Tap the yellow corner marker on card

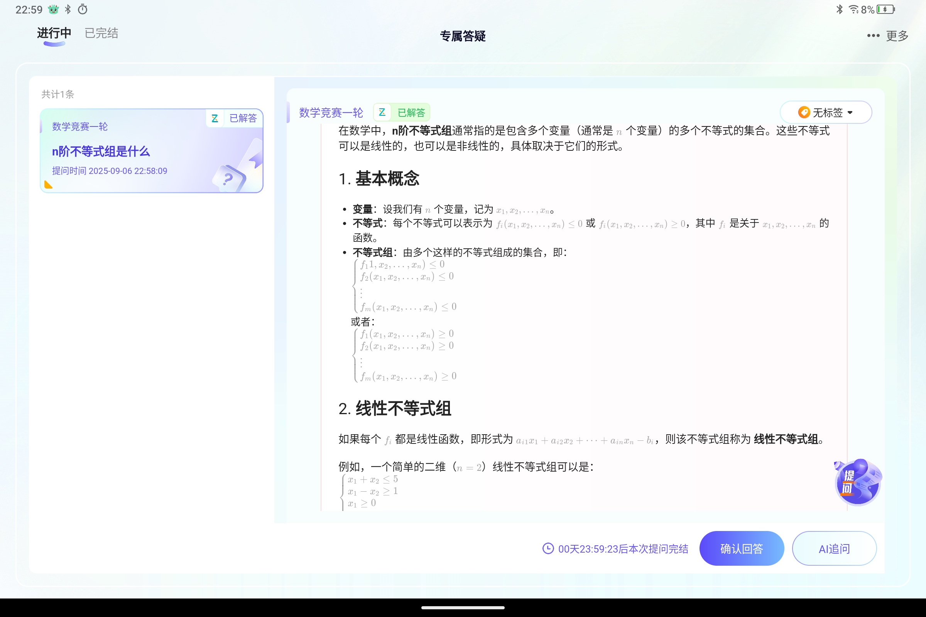coord(49,185)
